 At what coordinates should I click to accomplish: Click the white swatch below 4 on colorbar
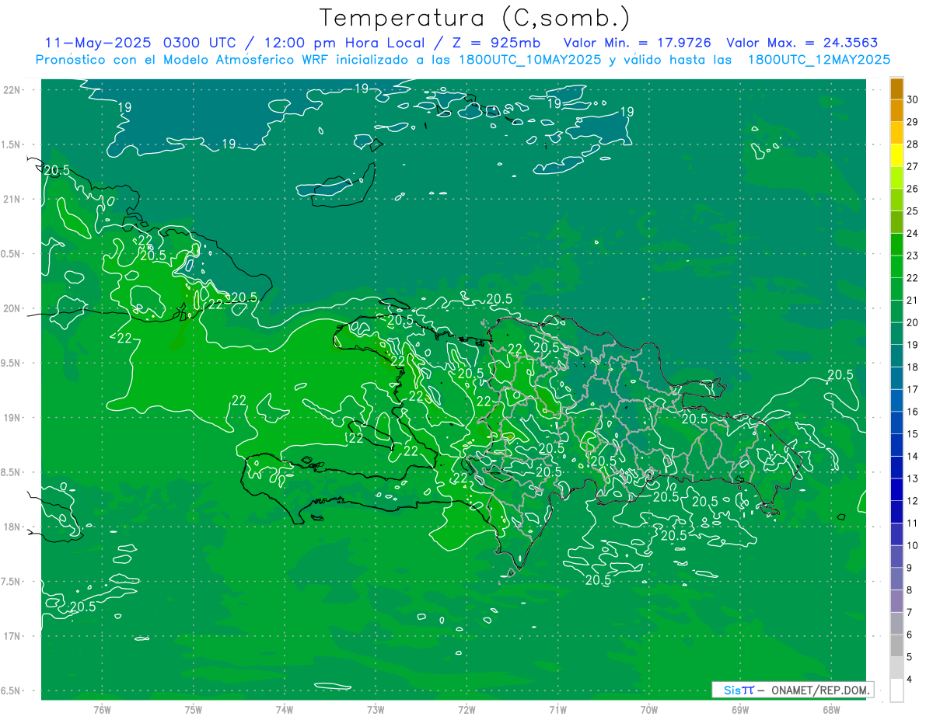pos(896,690)
